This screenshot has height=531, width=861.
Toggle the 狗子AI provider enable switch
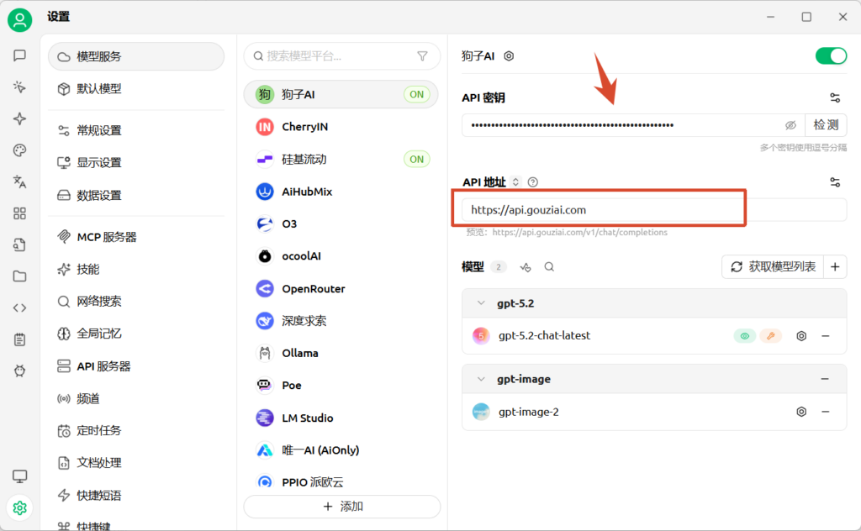coord(831,56)
